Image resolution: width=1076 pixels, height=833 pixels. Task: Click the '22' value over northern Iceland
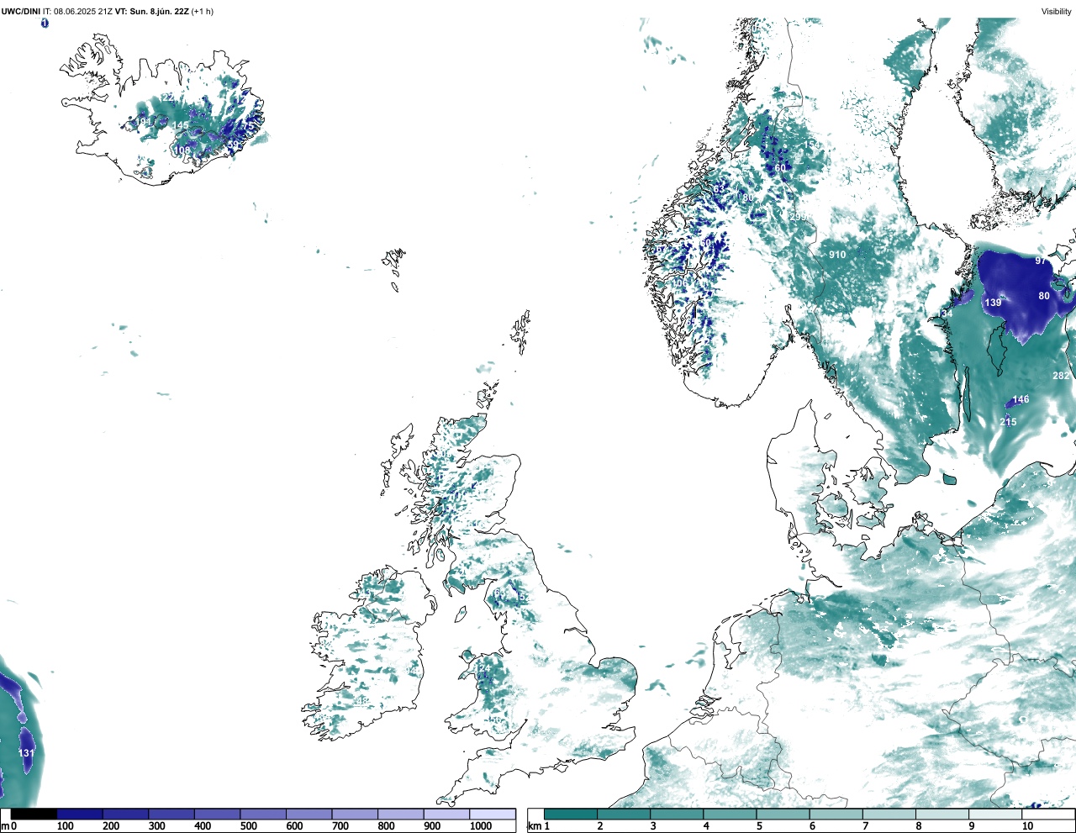pyautogui.click(x=167, y=98)
